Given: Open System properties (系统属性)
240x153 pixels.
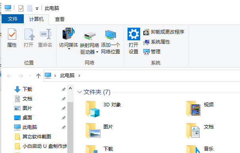Looking at the screenshot, I should 156,42.
